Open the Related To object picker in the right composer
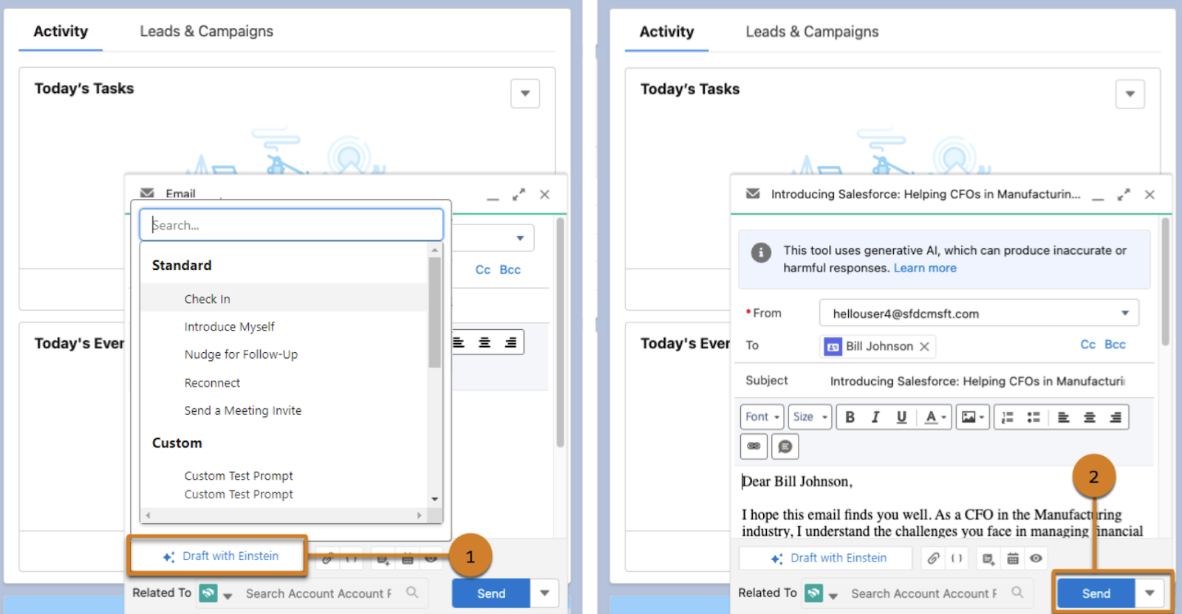The width and height of the screenshot is (1182, 614). tap(822, 593)
